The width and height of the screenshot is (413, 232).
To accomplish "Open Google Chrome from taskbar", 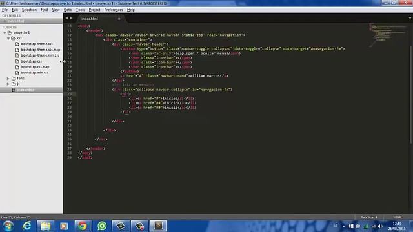I will click(x=83, y=226).
